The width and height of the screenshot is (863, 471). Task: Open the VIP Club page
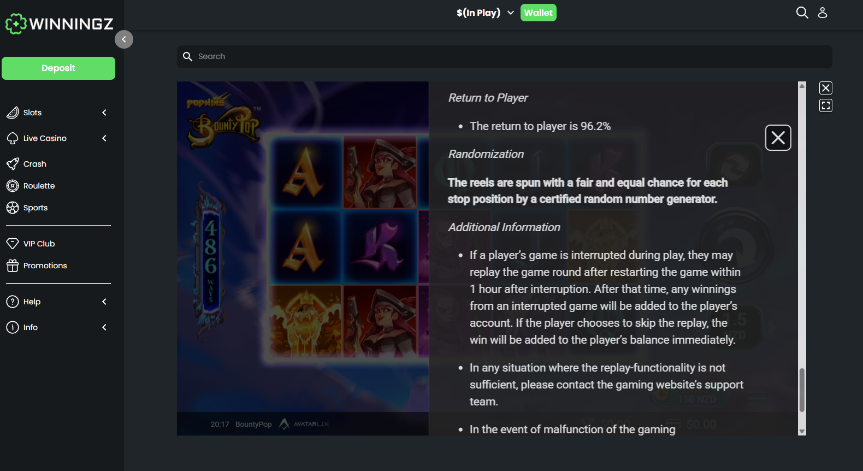(39, 244)
